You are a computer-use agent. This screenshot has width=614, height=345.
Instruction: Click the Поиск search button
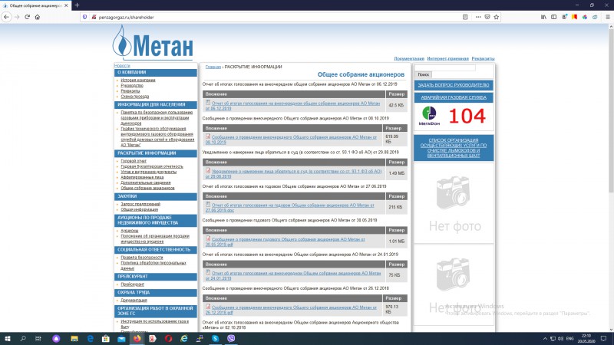click(x=424, y=74)
